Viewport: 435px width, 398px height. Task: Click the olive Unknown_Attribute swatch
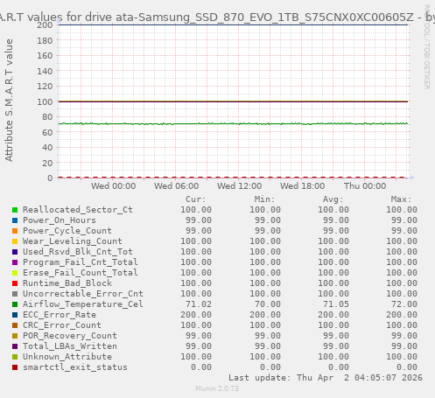pos(15,357)
